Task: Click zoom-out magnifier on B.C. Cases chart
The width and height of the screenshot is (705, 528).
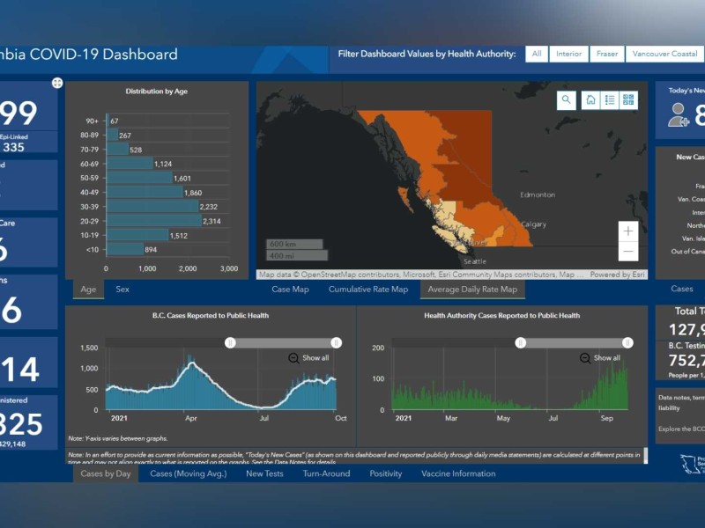Action: (x=293, y=357)
